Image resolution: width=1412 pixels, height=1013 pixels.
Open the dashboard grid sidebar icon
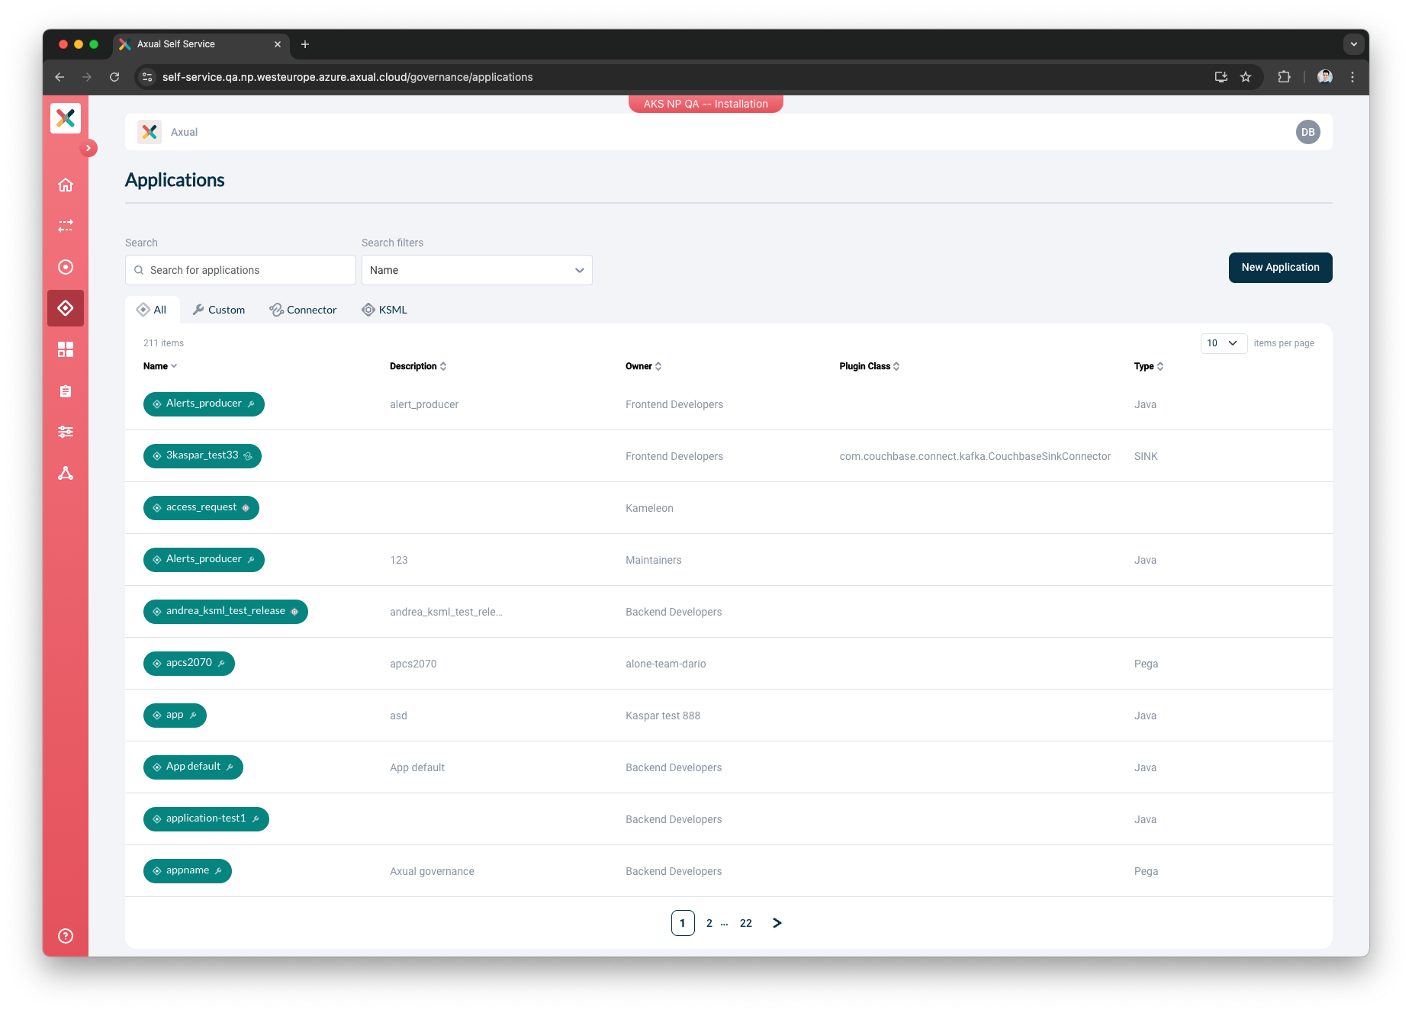click(x=66, y=349)
